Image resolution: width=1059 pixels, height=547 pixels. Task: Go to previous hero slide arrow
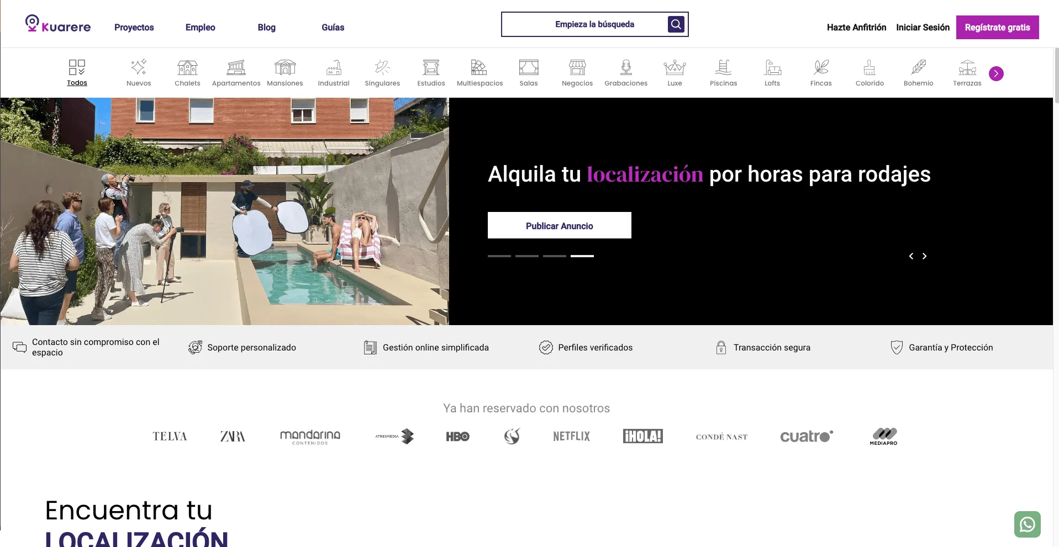pos(911,256)
